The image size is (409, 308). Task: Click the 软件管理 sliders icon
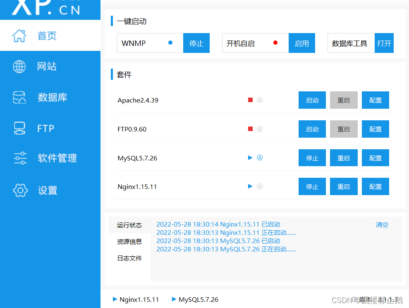(20, 158)
